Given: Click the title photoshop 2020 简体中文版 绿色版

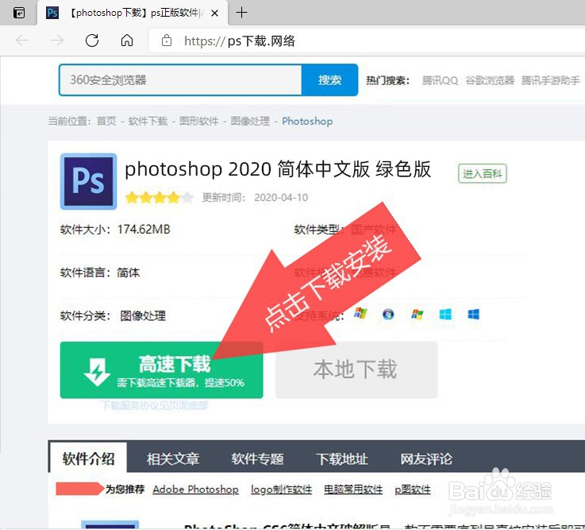Looking at the screenshot, I should [278, 169].
